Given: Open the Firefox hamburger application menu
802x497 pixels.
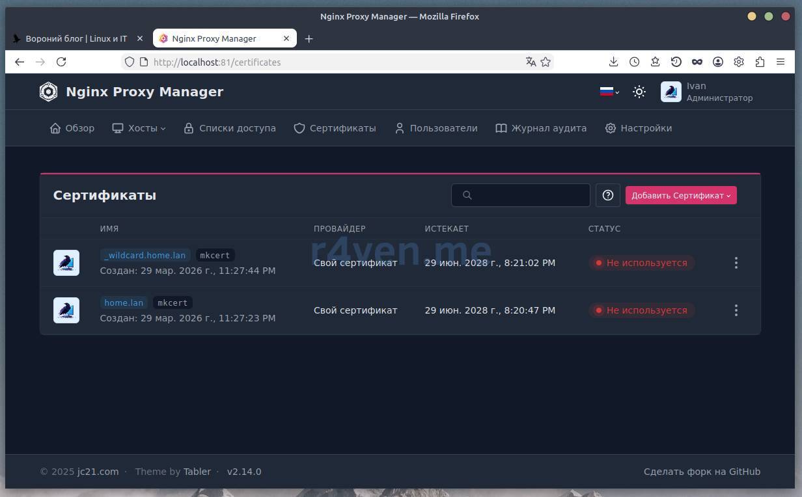Looking at the screenshot, I should pos(780,62).
